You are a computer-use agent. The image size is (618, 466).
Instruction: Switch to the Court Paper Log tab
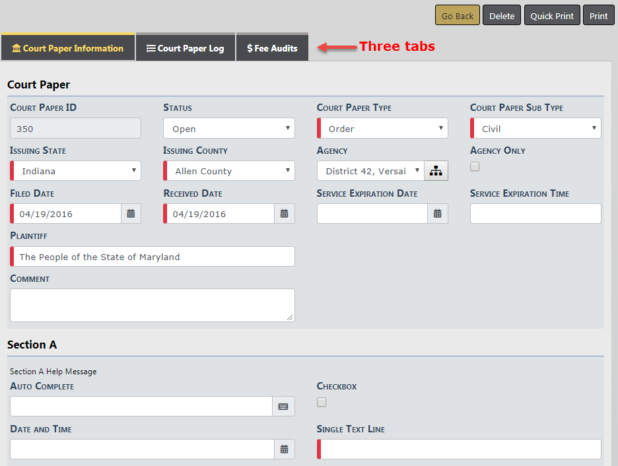tap(186, 48)
